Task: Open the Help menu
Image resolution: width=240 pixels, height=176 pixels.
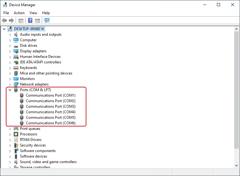Action: [46, 13]
